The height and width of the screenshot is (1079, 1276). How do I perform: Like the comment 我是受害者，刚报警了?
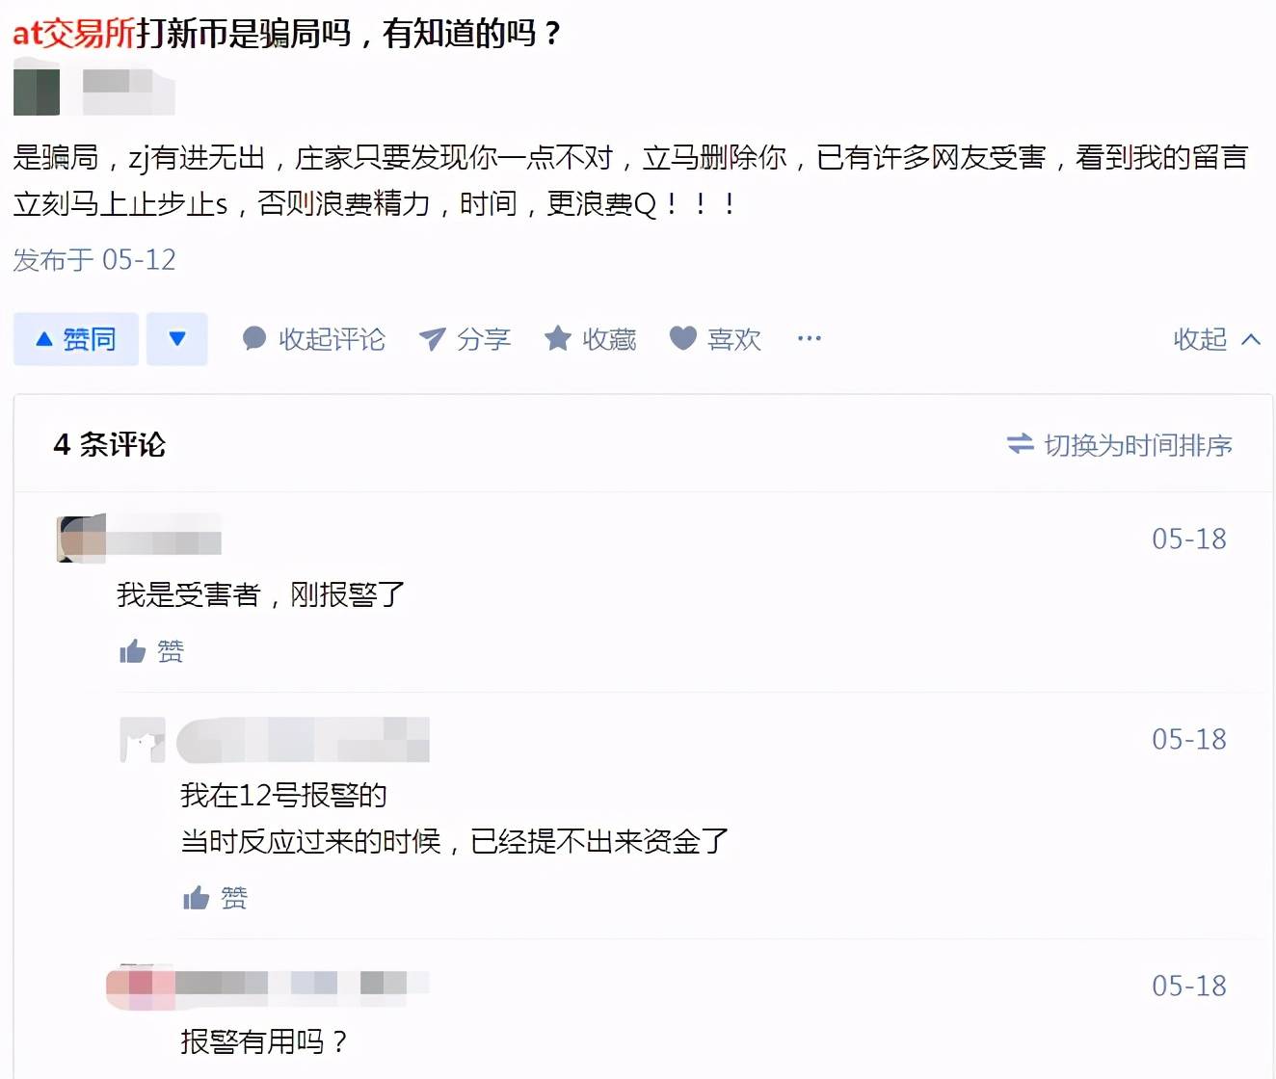coord(151,652)
